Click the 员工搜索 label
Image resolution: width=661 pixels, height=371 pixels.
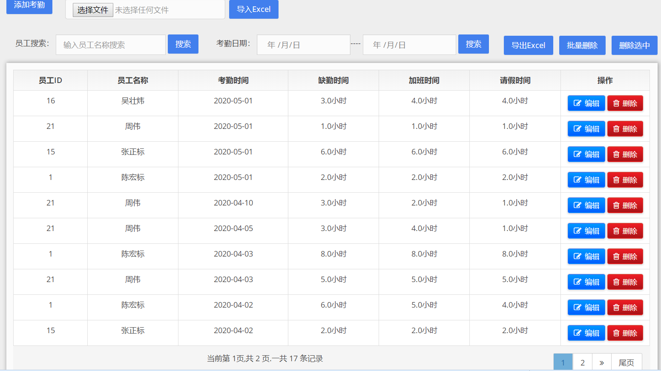coord(32,43)
